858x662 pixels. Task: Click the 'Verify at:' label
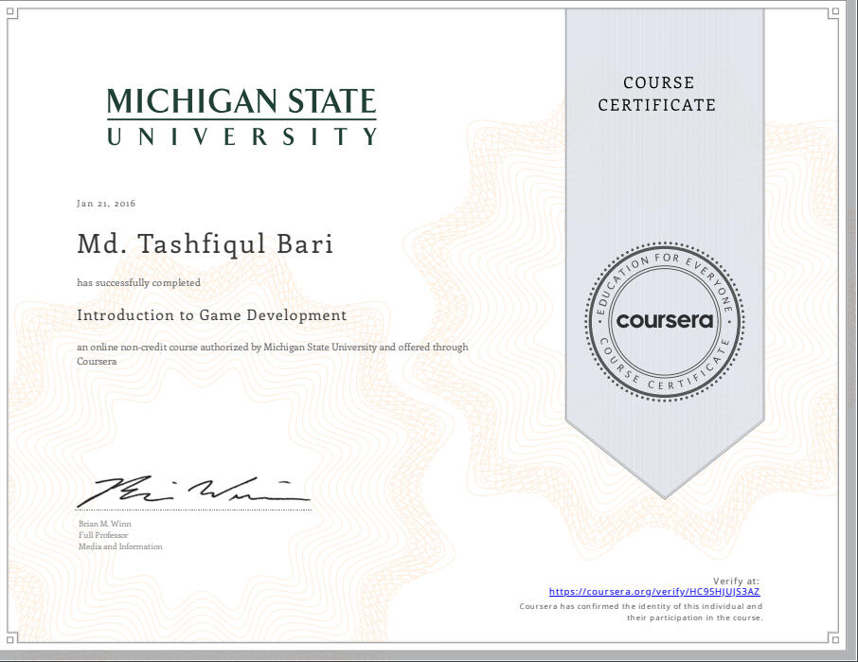coord(736,581)
